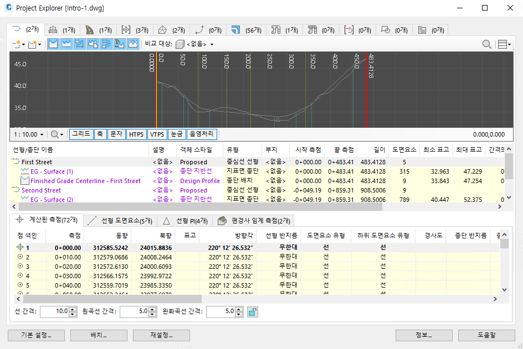Open the point groups tab (3개)
Image resolution: width=523 pixels, height=349 pixels.
pos(135,30)
